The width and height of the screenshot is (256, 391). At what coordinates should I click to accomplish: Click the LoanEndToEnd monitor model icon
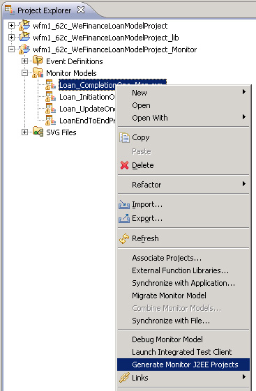click(51, 121)
